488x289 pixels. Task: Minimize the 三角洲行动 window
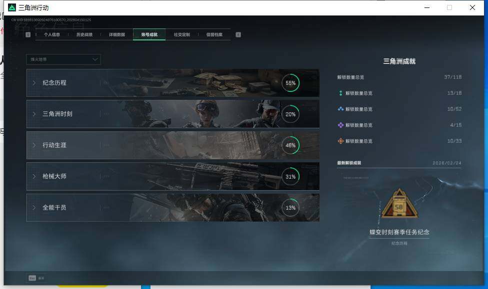pos(427,7)
